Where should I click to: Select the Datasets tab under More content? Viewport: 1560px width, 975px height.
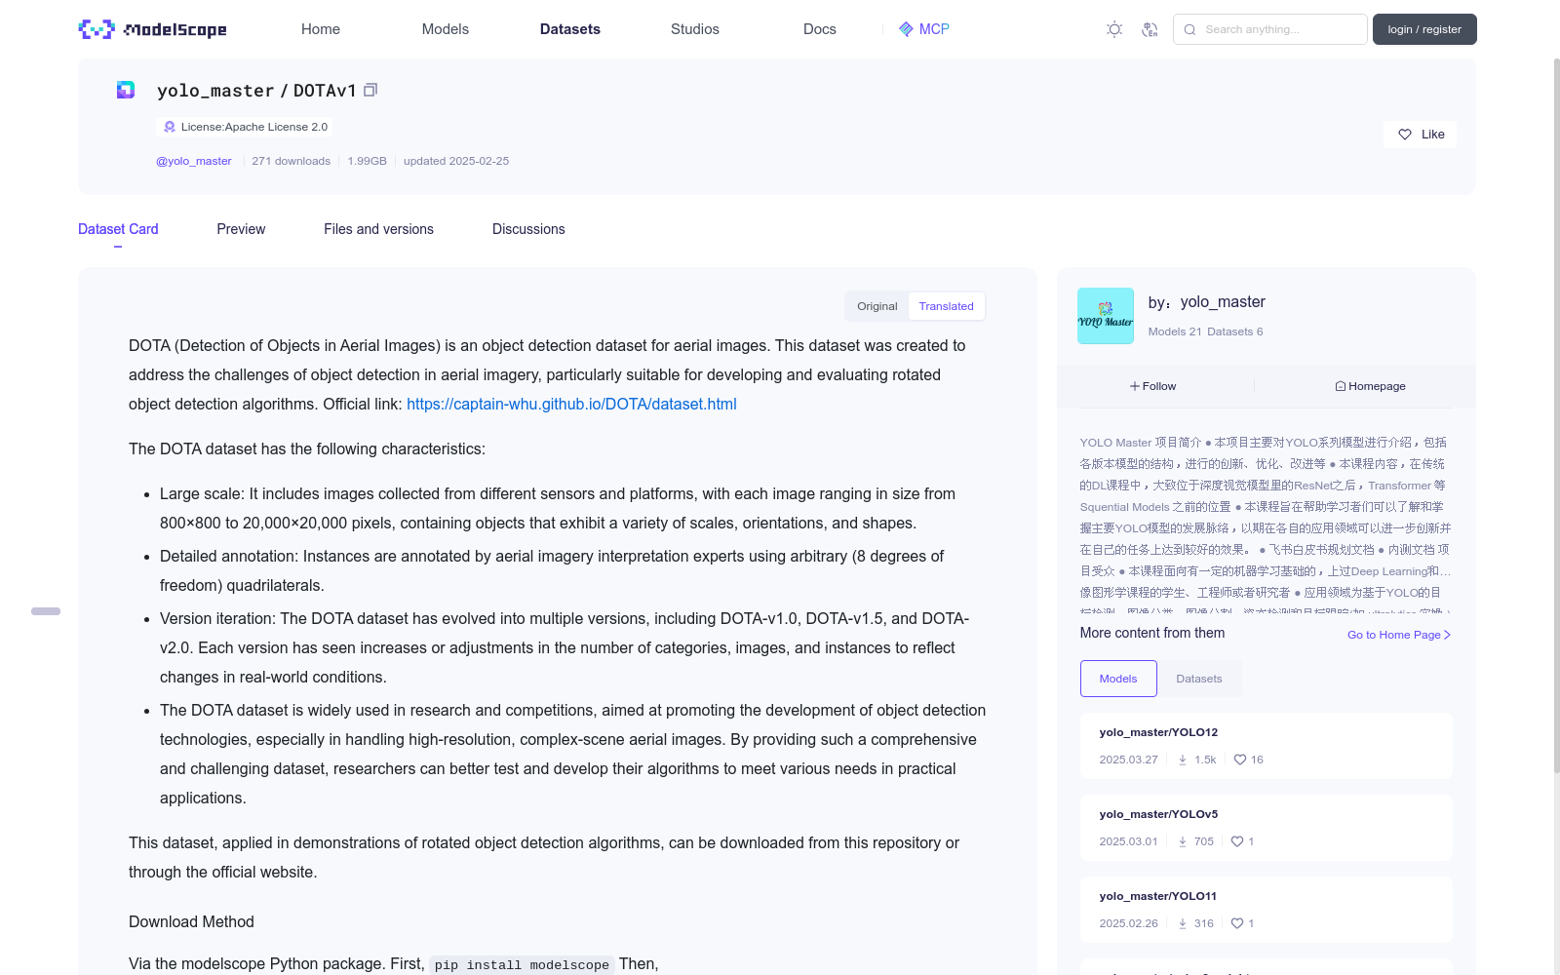[1199, 679]
